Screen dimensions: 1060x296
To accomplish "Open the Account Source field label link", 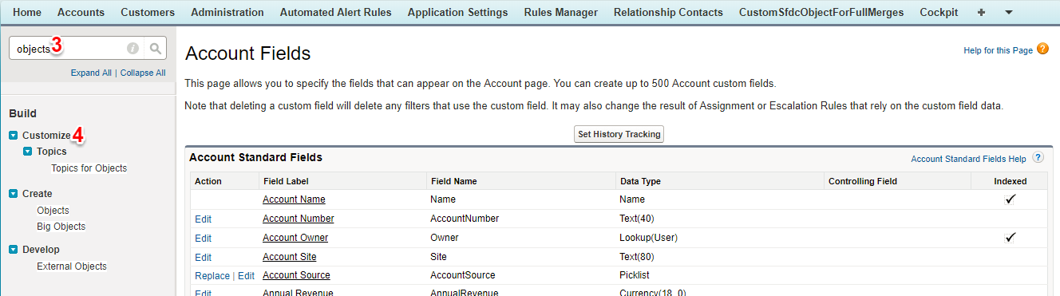I will [x=296, y=276].
